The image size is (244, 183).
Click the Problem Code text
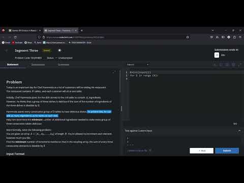28,58
